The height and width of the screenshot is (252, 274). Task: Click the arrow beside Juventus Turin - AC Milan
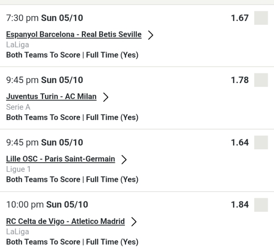click(x=106, y=97)
